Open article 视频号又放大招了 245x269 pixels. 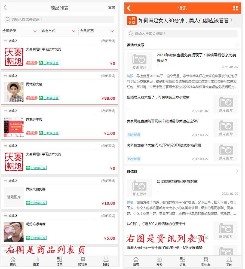(x=158, y=97)
